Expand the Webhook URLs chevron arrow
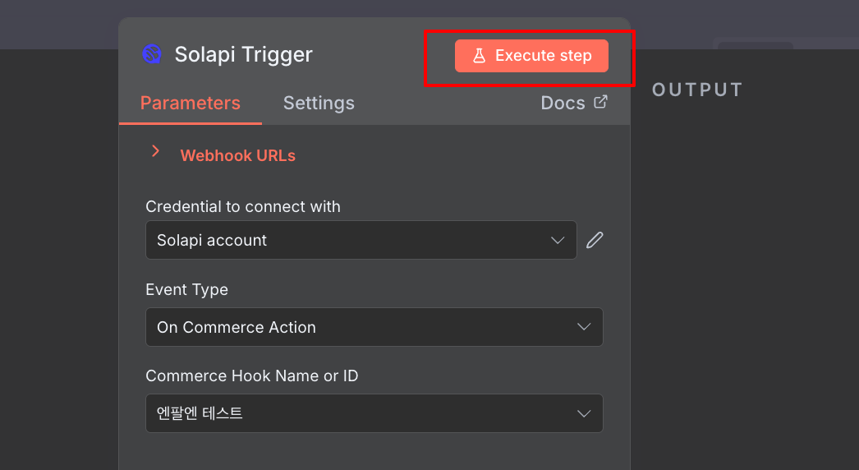Screen dimensions: 859x470 (x=155, y=152)
